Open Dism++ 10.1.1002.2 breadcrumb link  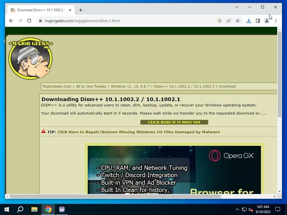(x=184, y=86)
